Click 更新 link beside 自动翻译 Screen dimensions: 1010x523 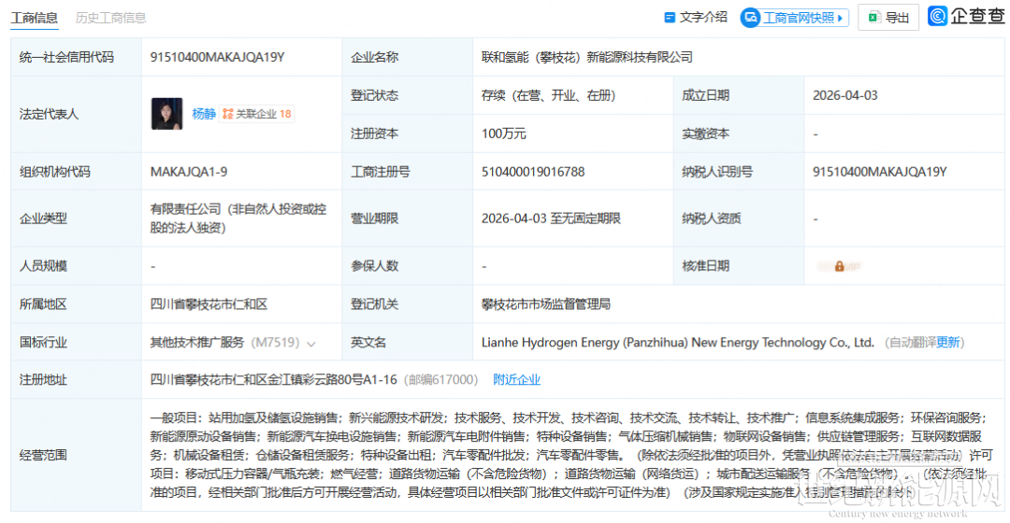click(x=949, y=343)
